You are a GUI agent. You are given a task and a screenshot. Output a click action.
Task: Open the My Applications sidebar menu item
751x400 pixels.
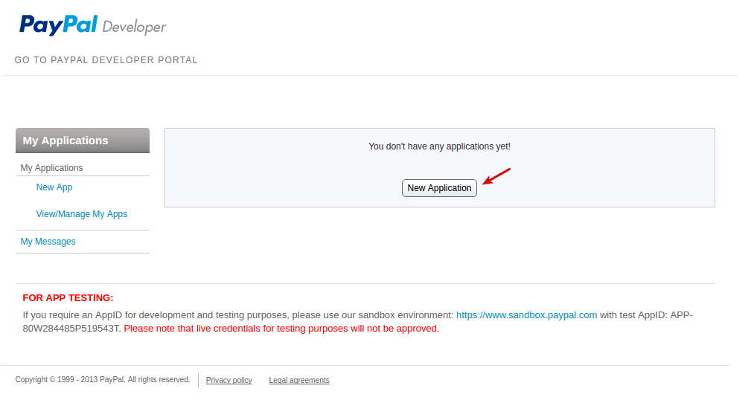tap(51, 168)
